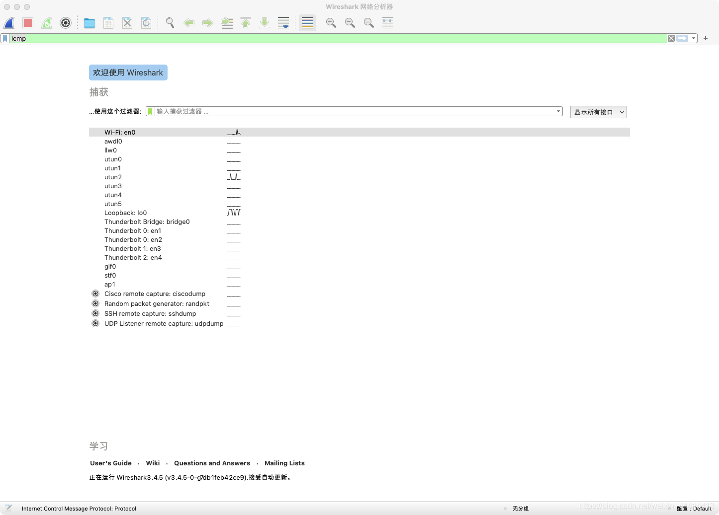The width and height of the screenshot is (719, 515).
Task: Start capturing packets with shark fin icon
Action: (x=9, y=23)
